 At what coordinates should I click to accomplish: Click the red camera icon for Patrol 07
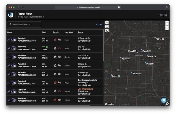tap(59, 91)
